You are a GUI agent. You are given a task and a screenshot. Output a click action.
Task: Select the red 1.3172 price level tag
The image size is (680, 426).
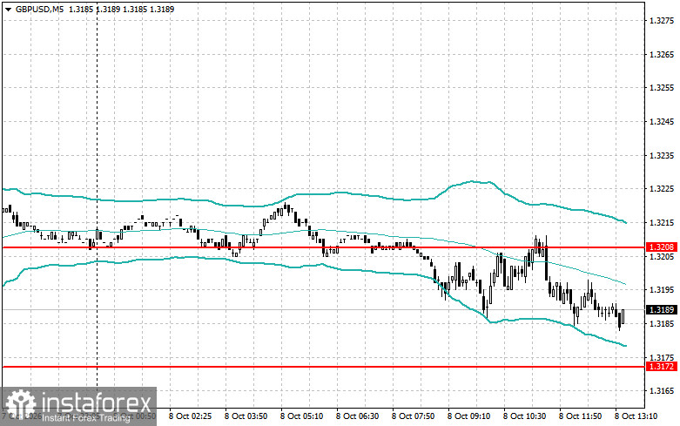(662, 367)
